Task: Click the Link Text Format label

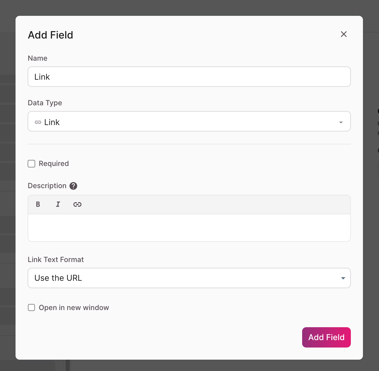Action: pyautogui.click(x=56, y=260)
